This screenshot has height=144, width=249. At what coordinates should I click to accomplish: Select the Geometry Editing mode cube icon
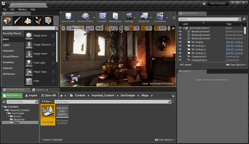[48, 21]
